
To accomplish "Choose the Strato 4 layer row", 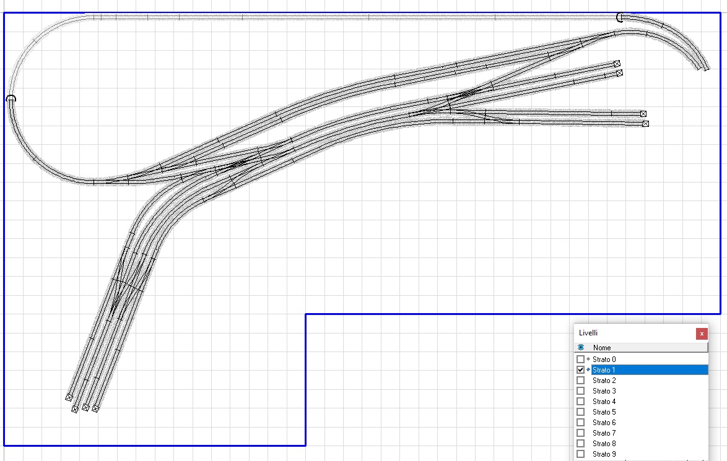I will tap(604, 402).
